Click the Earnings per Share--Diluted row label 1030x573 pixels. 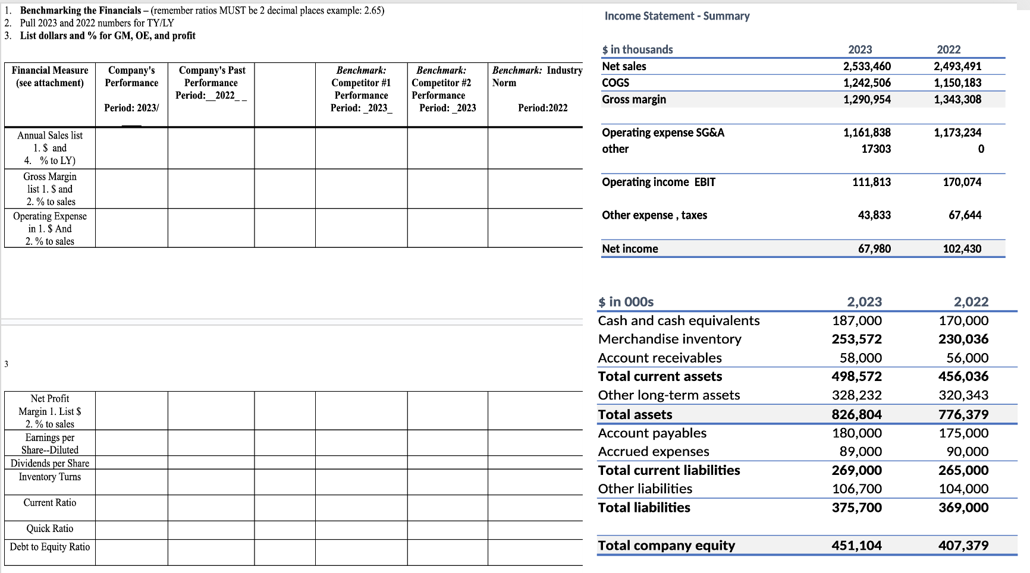click(49, 443)
